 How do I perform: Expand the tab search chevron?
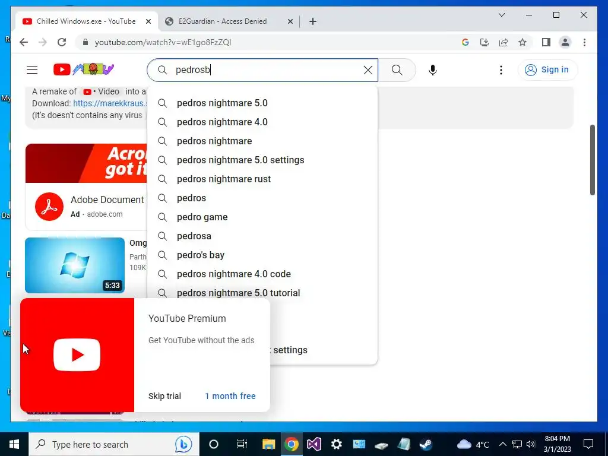(x=501, y=15)
